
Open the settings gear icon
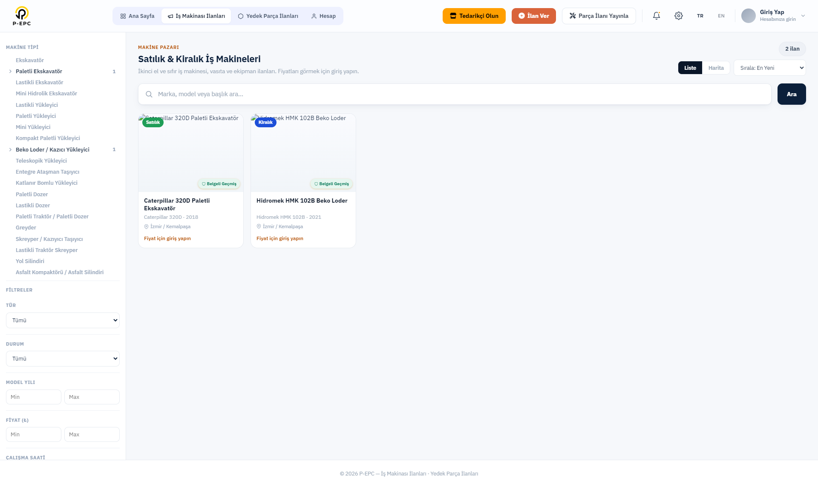[x=679, y=16]
